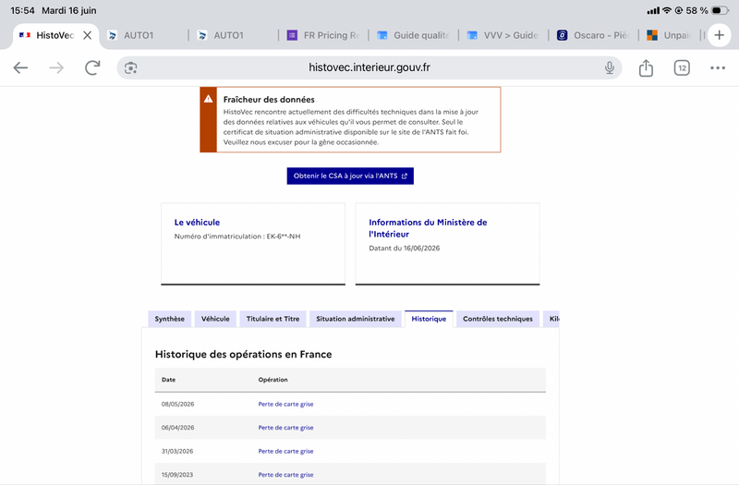Screen dimensions: 739x485
Task: Tap the camera search icon in the address bar
Action: 130,67
